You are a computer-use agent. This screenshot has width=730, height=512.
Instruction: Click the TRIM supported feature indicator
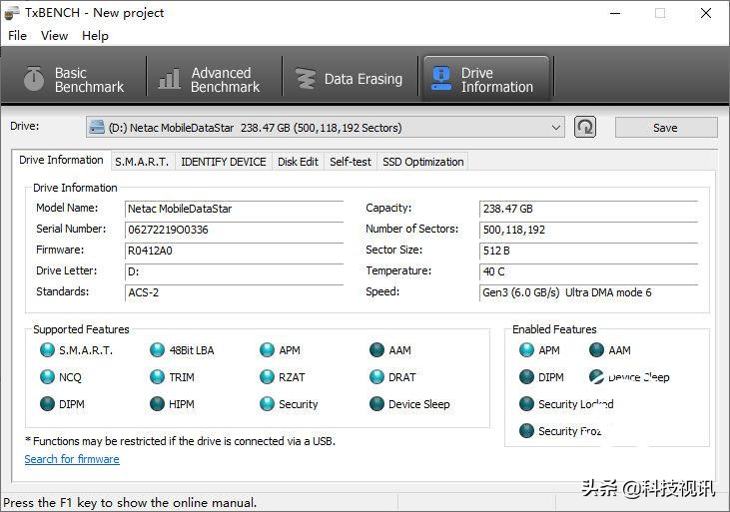click(x=158, y=377)
